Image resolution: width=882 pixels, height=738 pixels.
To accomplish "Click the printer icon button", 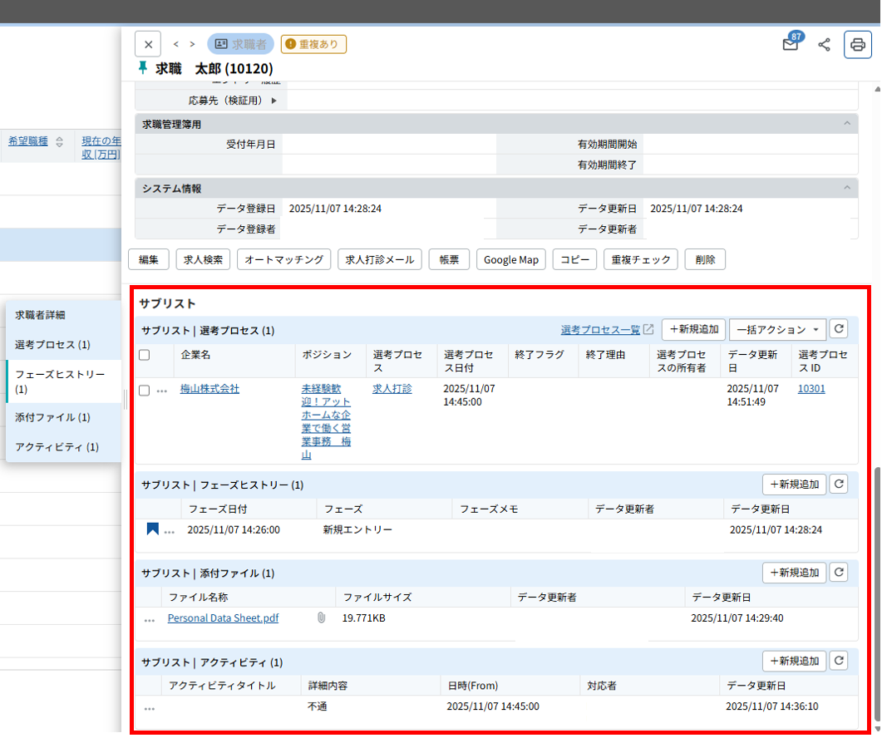I will [x=857, y=45].
